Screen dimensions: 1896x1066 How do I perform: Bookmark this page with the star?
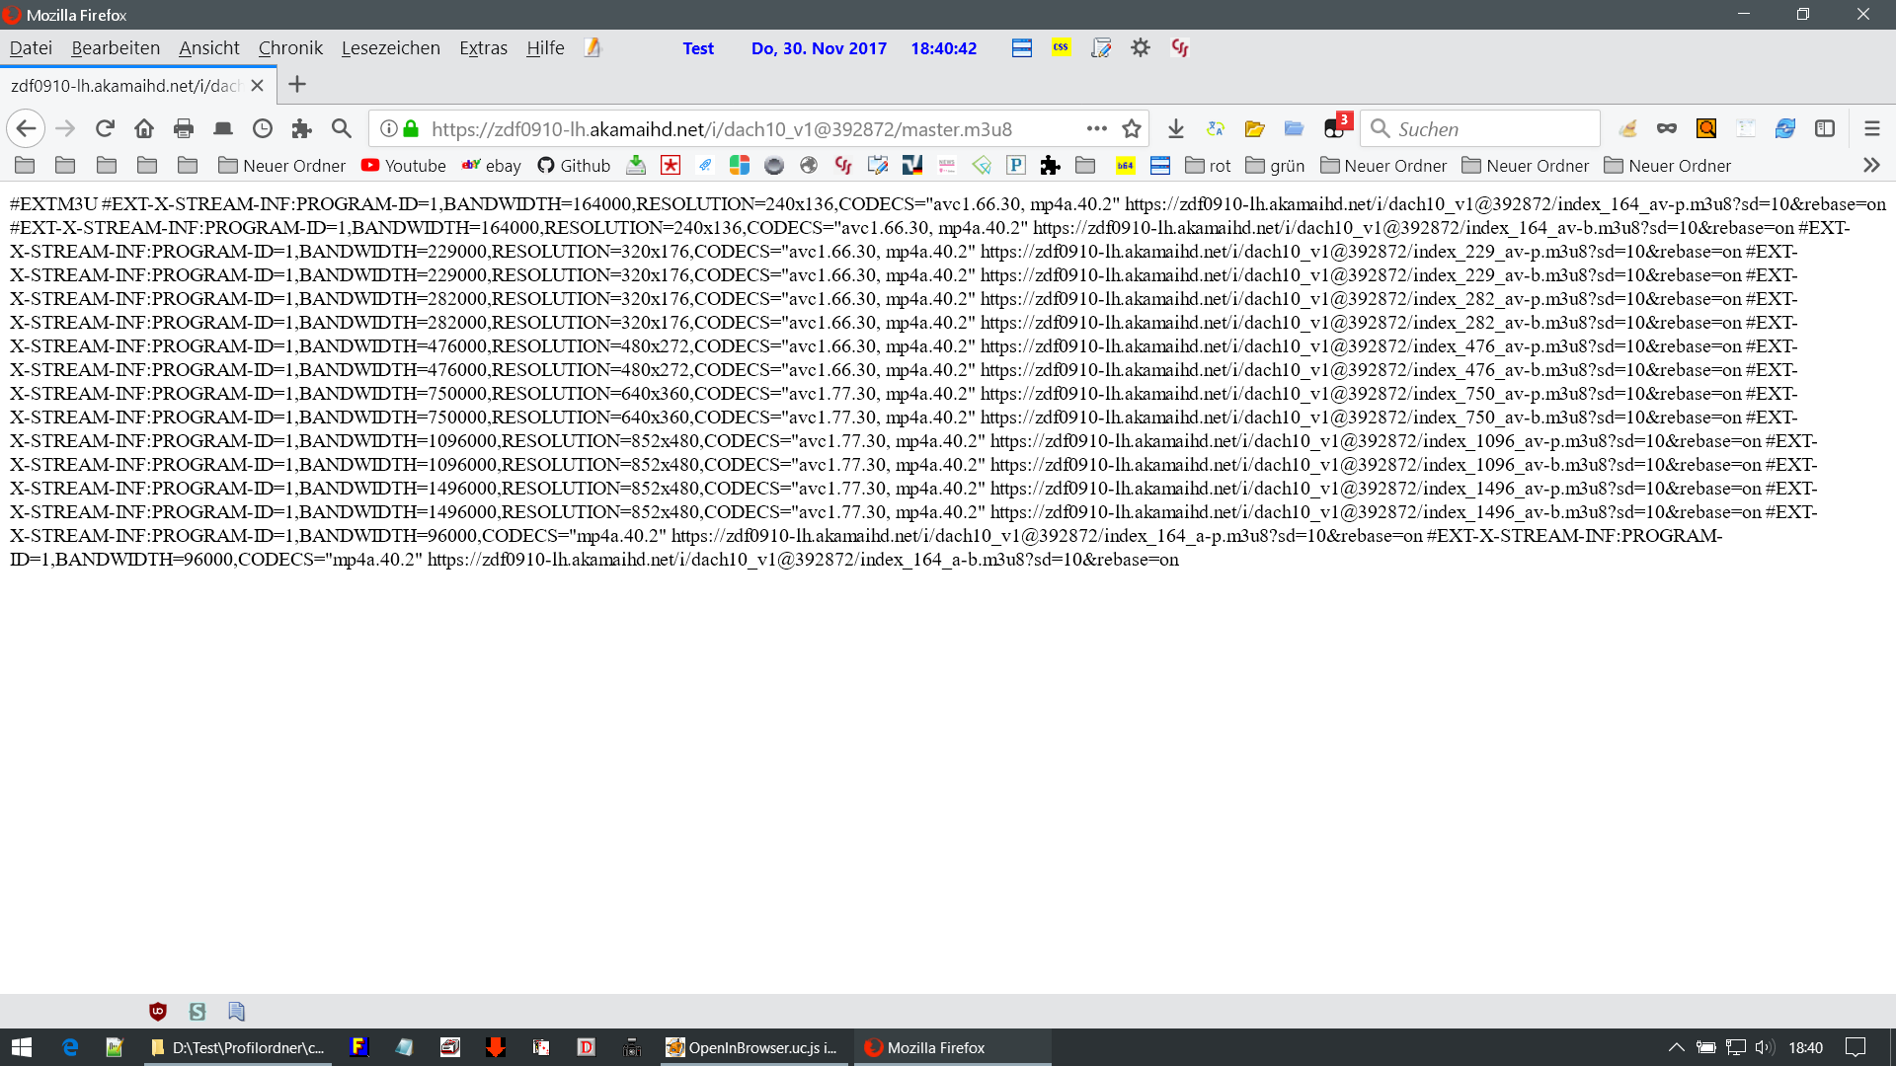tap(1132, 128)
